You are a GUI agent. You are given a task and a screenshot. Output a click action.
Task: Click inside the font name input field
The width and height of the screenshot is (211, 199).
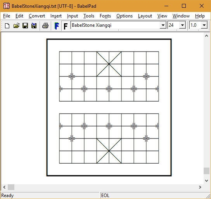[x=115, y=25]
